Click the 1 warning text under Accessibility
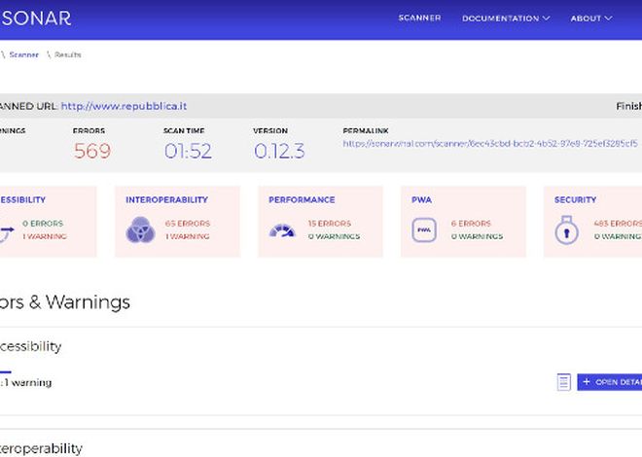 [28, 383]
